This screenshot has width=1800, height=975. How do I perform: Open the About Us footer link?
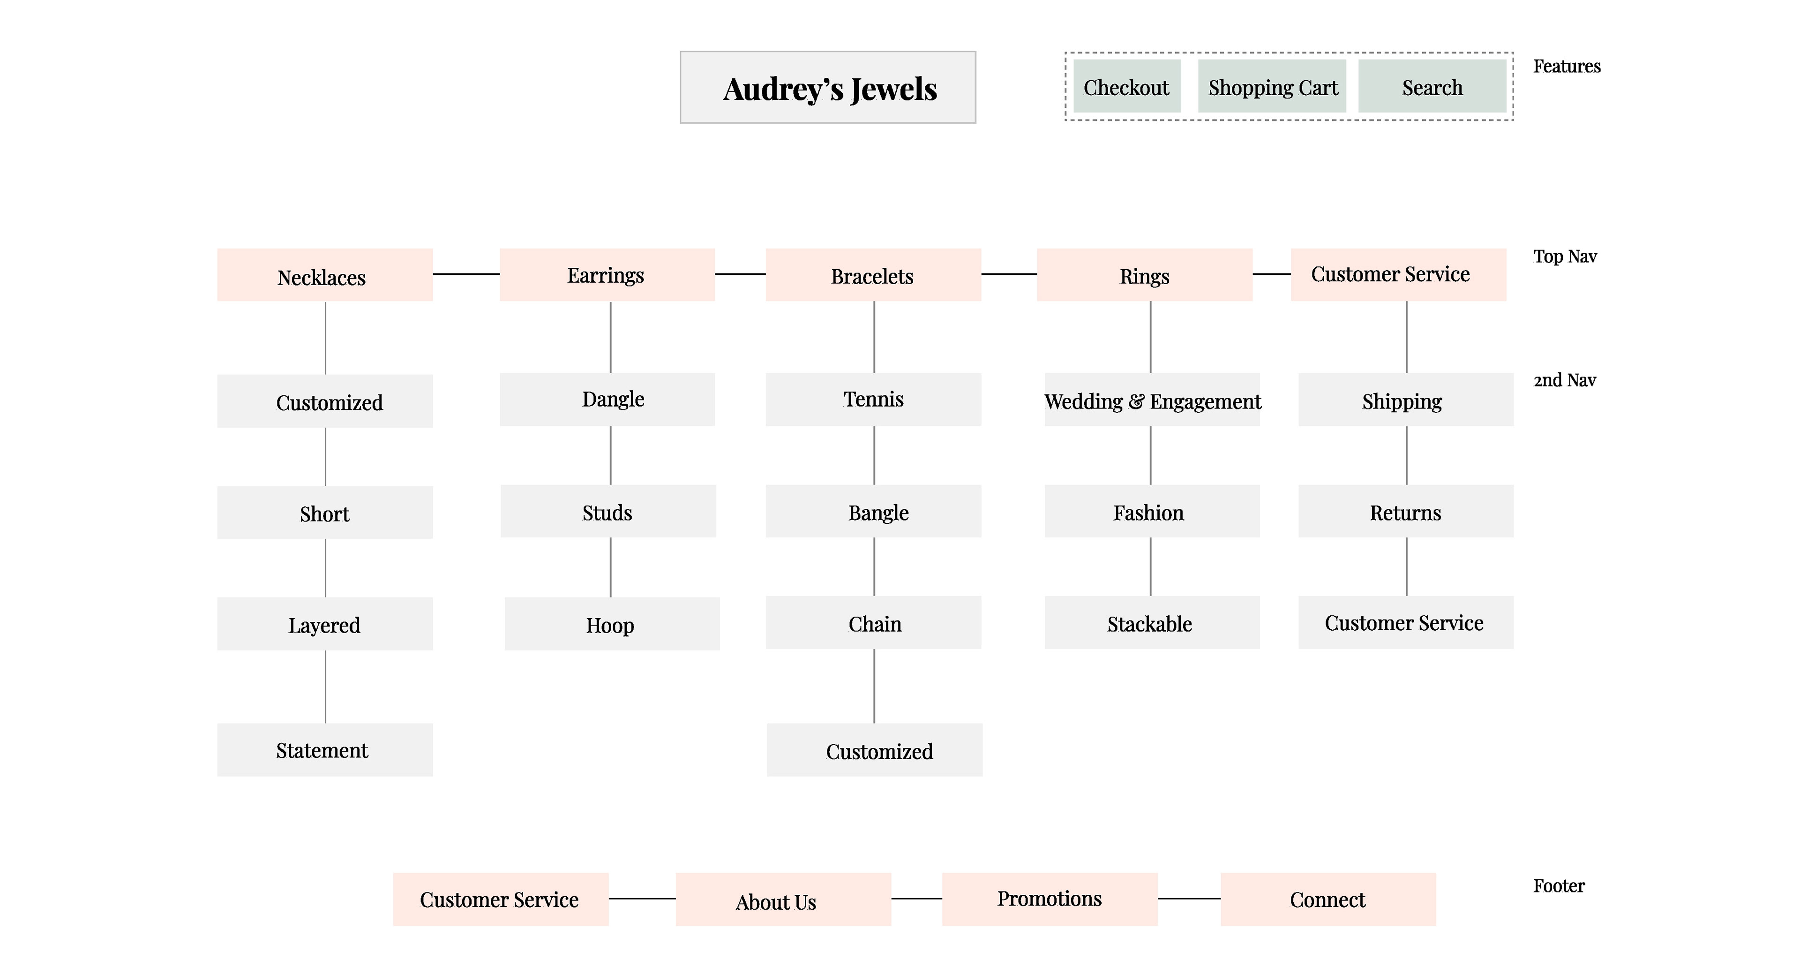click(783, 899)
